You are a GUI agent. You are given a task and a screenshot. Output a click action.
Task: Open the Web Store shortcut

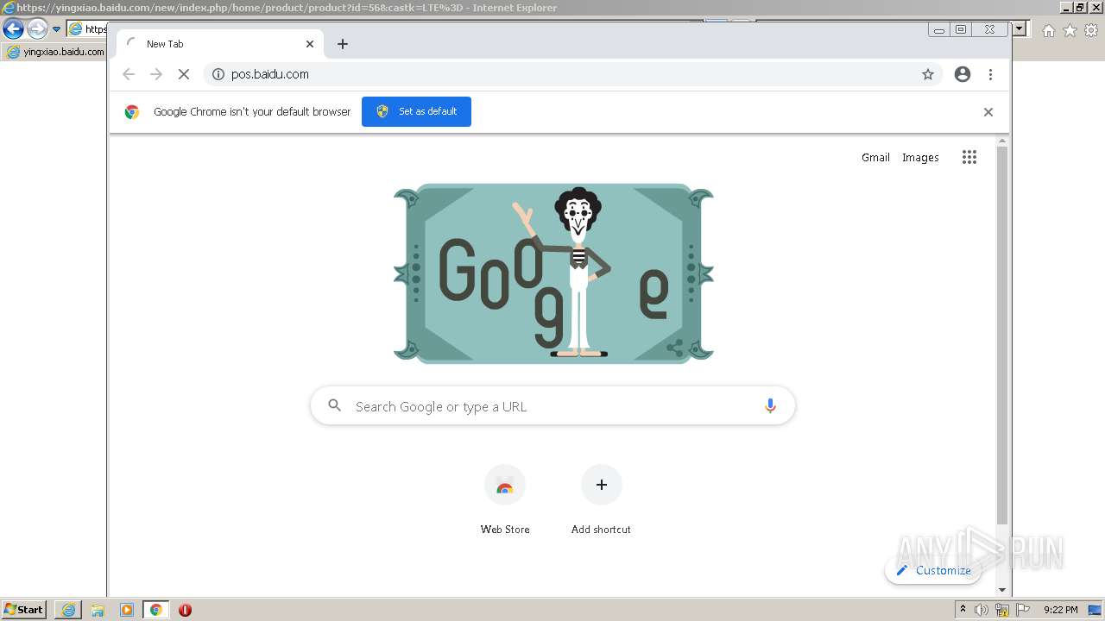tap(505, 500)
